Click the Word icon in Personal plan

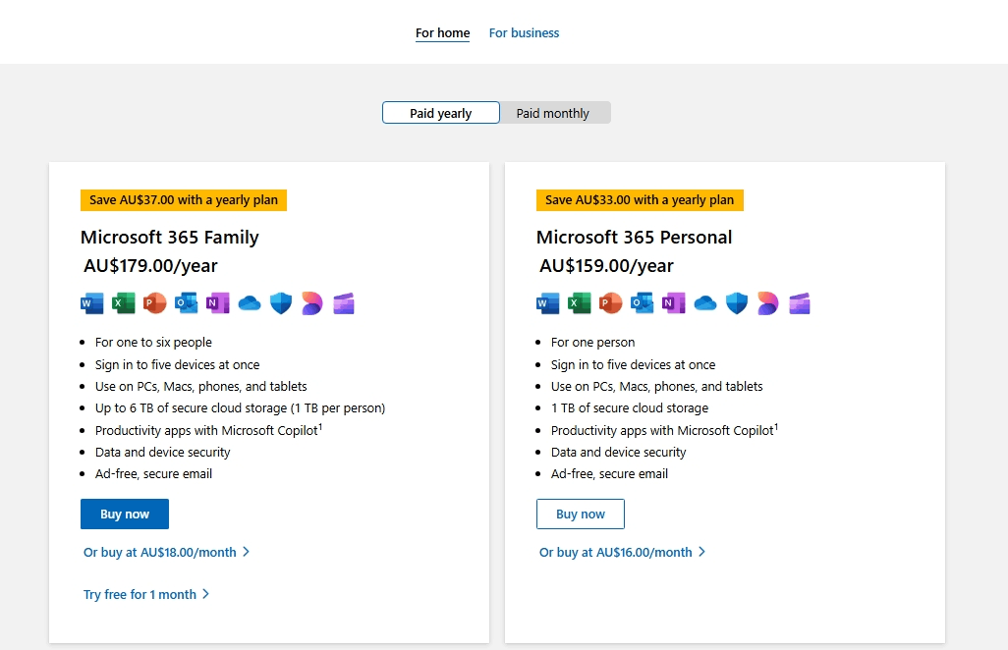coord(547,303)
